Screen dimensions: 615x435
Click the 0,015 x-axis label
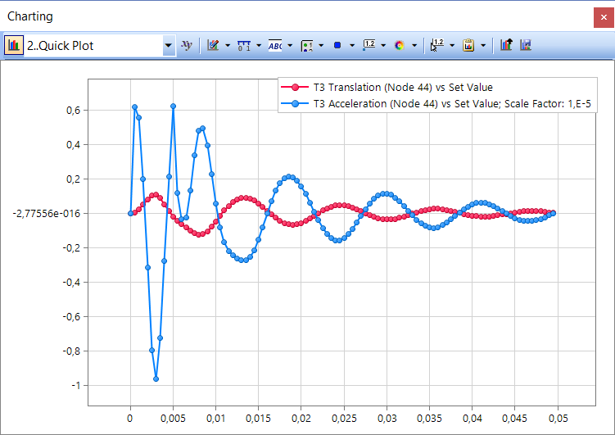258,419
